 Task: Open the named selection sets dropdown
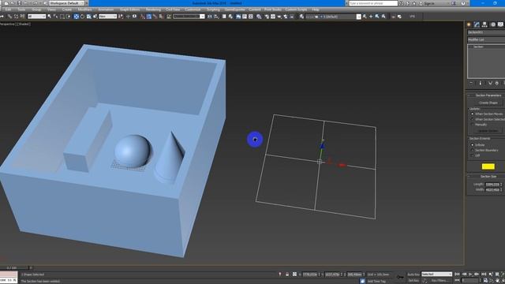tap(189, 16)
